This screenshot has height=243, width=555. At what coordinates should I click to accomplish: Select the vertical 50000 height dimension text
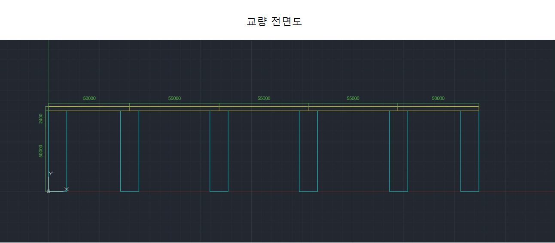point(41,151)
